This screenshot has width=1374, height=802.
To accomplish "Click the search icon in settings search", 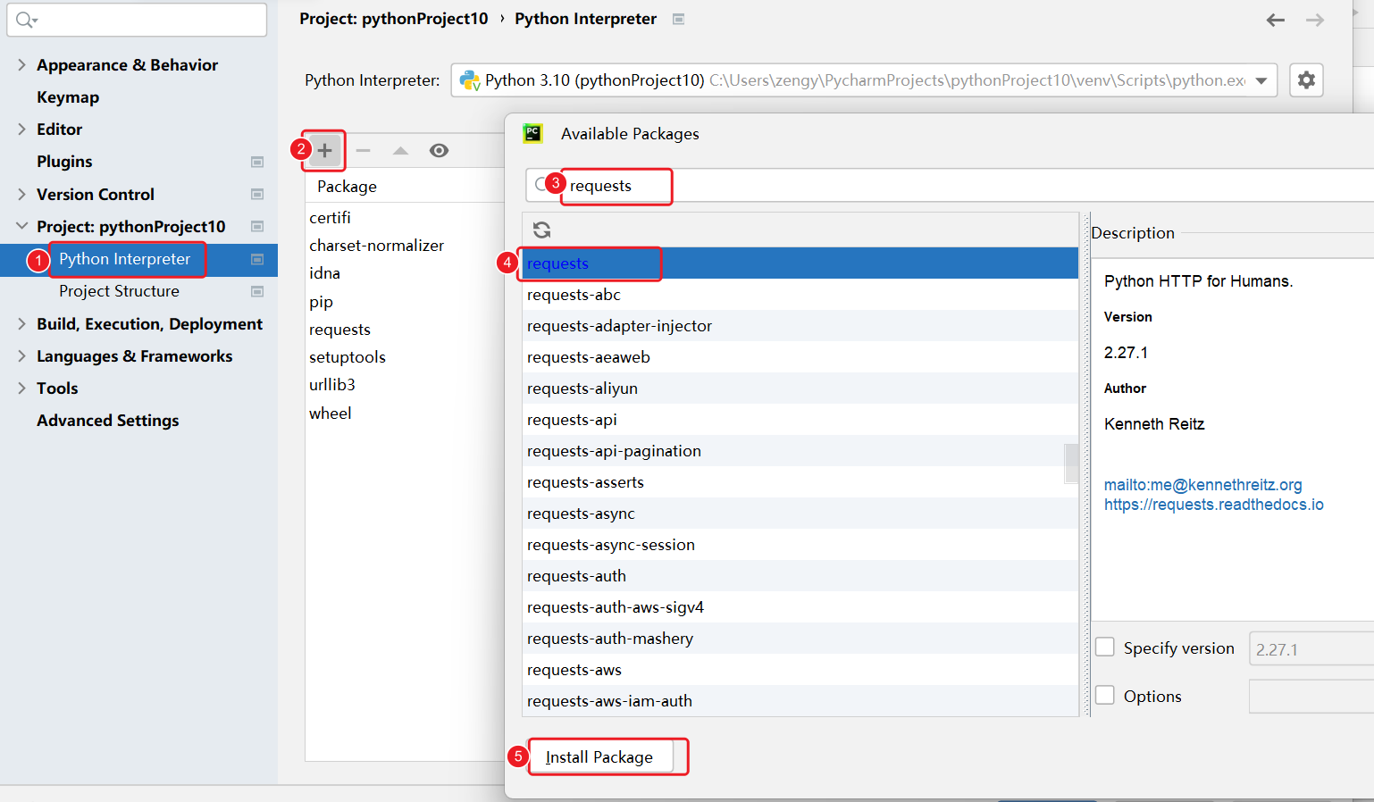I will click(24, 20).
